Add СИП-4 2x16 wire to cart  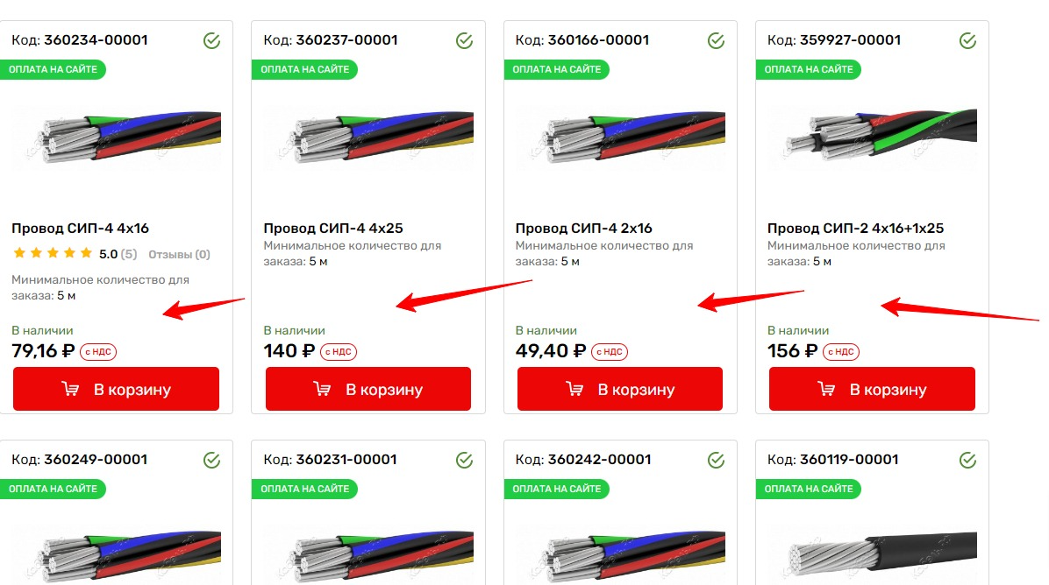620,389
